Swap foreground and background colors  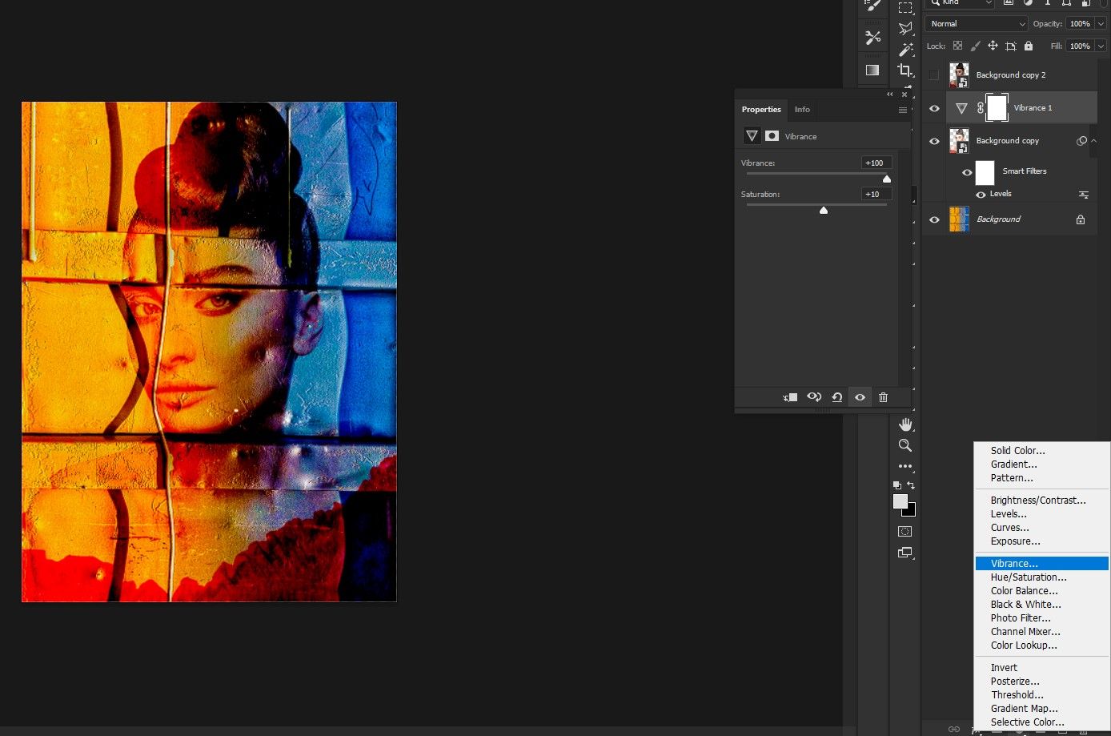point(911,485)
